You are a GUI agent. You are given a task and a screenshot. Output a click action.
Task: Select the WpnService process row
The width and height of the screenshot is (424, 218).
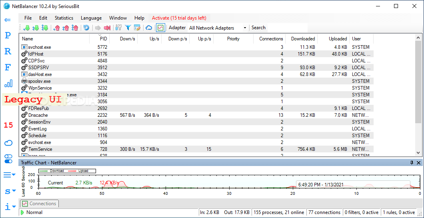point(196,88)
